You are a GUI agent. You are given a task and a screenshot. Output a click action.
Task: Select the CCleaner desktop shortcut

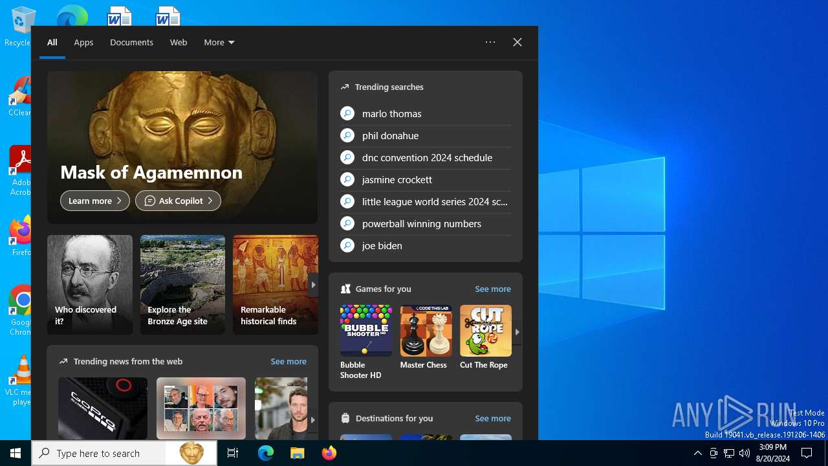pyautogui.click(x=19, y=96)
